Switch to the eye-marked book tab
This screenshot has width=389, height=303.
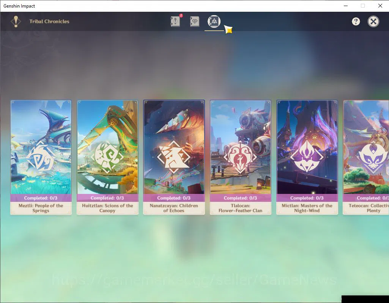pyautogui.click(x=195, y=21)
